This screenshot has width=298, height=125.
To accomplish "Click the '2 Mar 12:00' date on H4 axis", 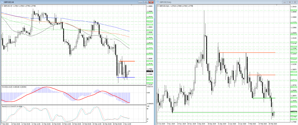I will (127, 124).
